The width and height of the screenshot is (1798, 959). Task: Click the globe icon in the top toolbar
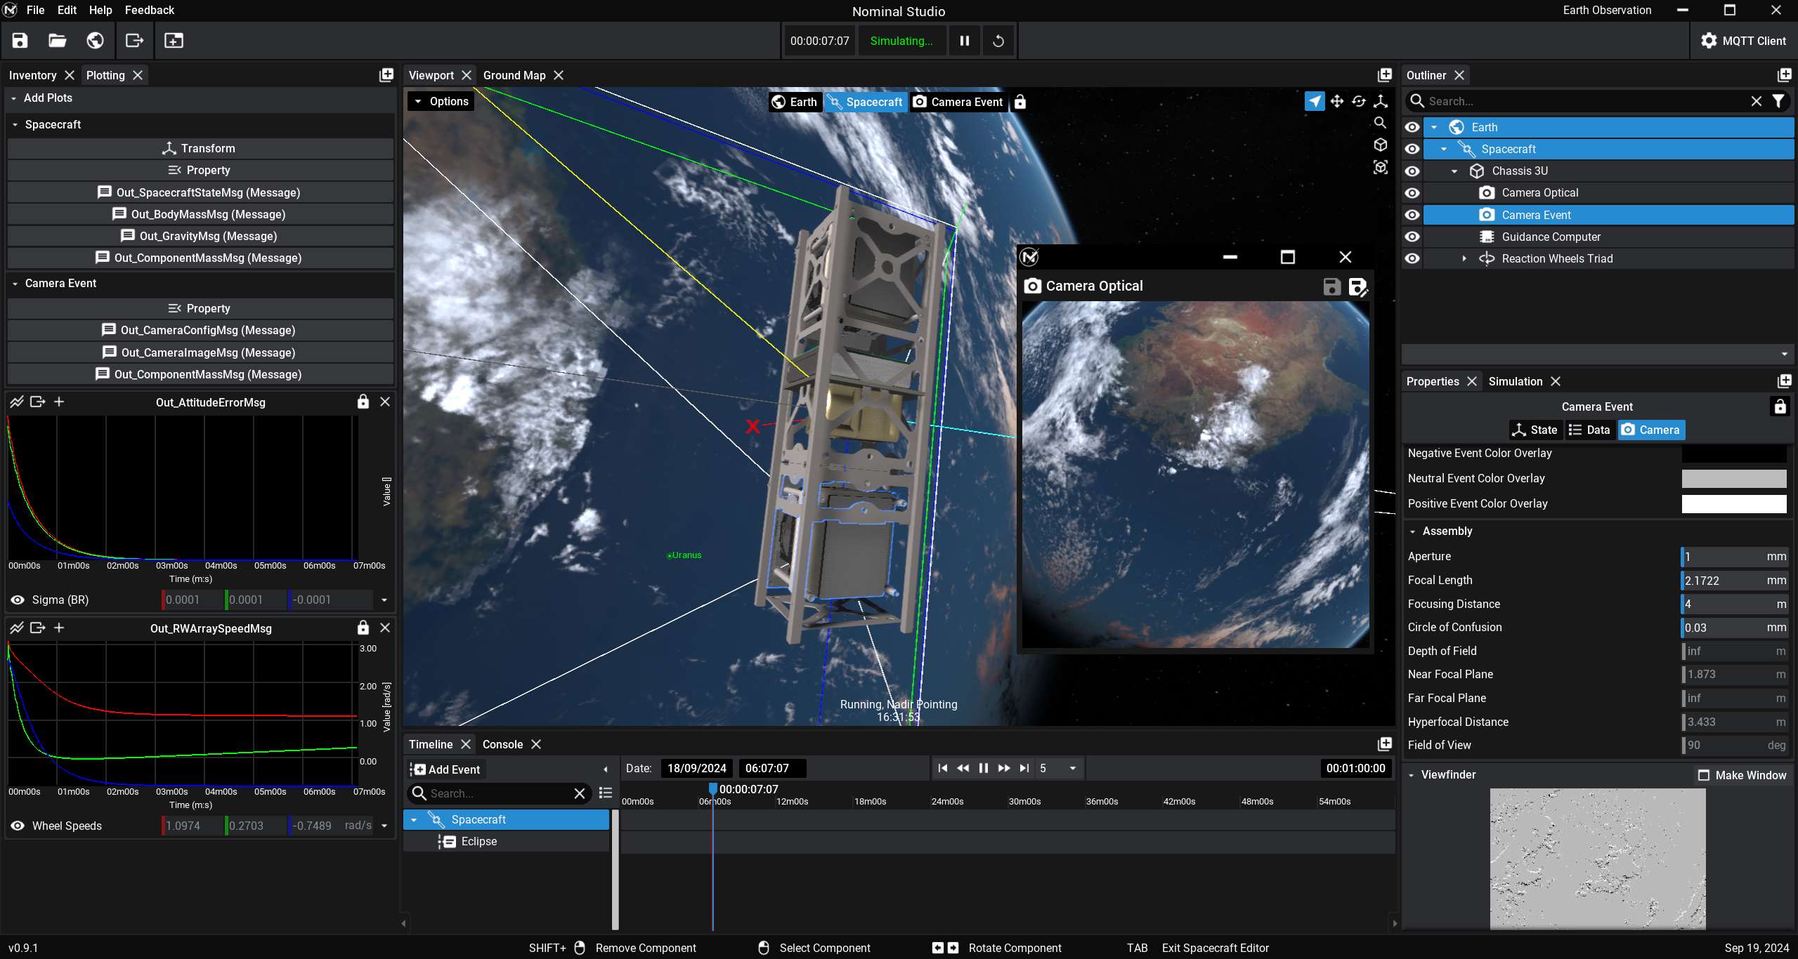pos(95,41)
